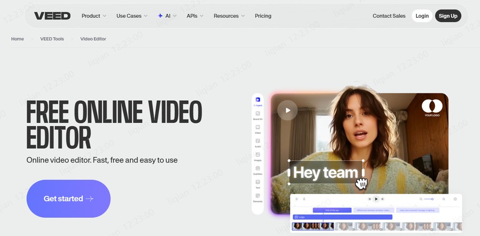Click the highlighted first video clip thumbnail strip
Screen dimensions: 480x236
[x=313, y=226]
